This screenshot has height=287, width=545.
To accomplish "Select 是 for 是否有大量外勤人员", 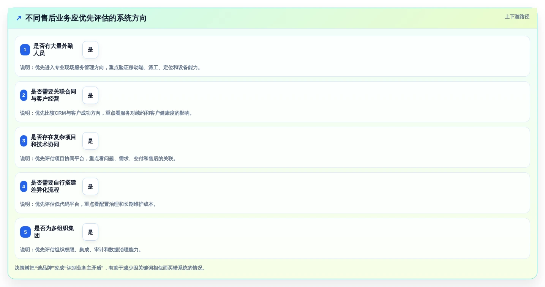I will pos(90,50).
